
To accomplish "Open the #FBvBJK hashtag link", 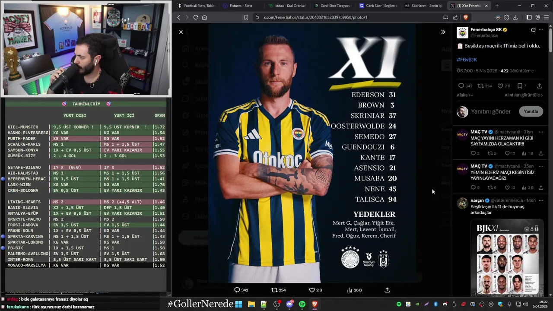I will (467, 60).
